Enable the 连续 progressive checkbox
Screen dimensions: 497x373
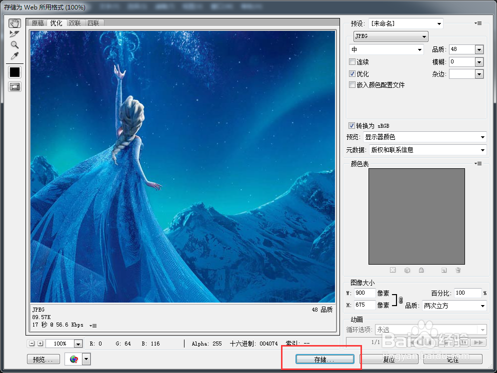352,62
